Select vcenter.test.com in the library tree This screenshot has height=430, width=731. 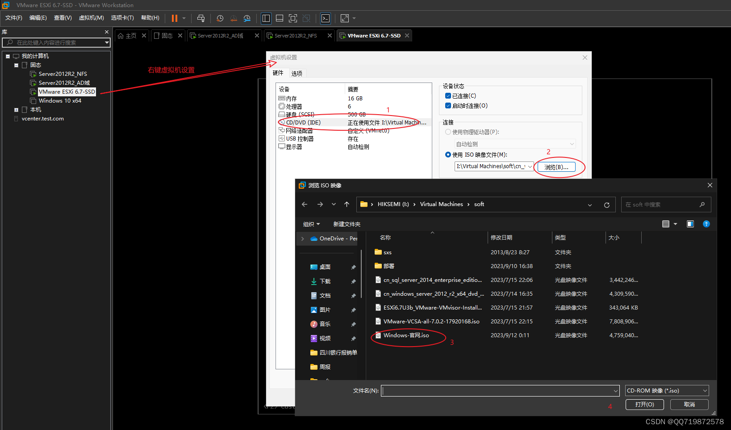[43, 119]
